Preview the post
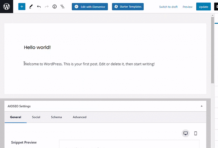Viewport: 218px width, 148px height. [187, 7]
